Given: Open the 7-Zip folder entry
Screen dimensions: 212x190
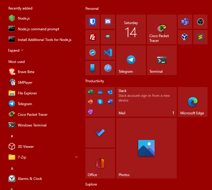Looking at the screenshot, I should tap(43, 157).
